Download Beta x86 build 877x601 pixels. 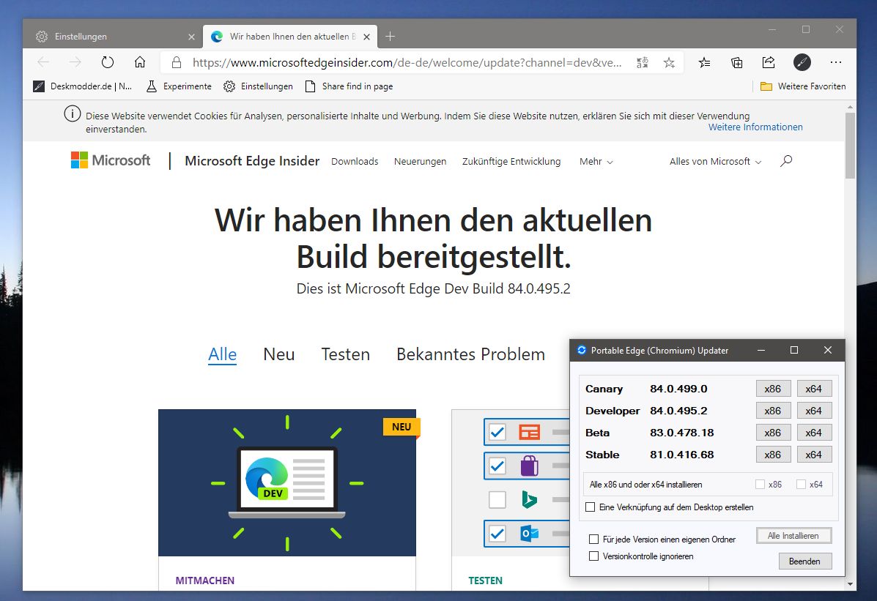(773, 433)
